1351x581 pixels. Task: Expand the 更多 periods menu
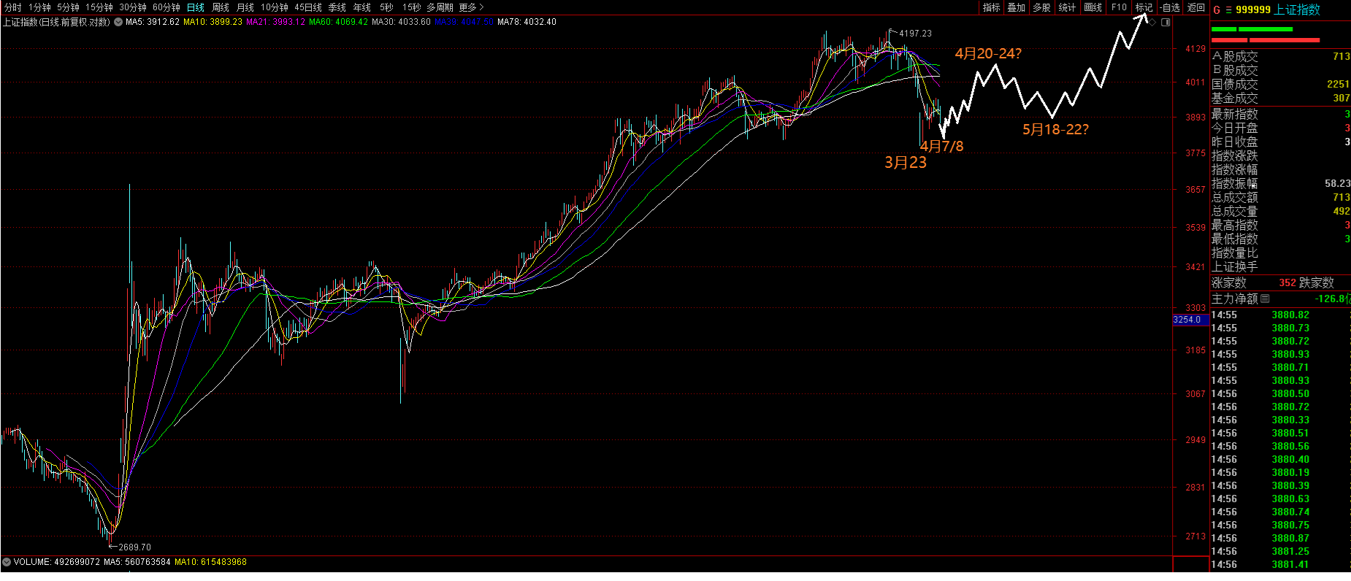[x=471, y=7]
